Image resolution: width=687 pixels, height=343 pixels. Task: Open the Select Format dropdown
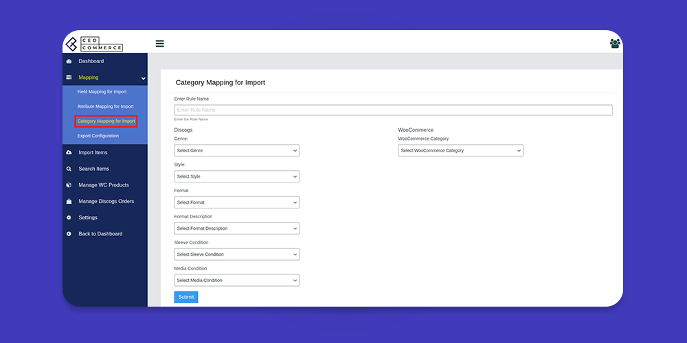[236, 202]
